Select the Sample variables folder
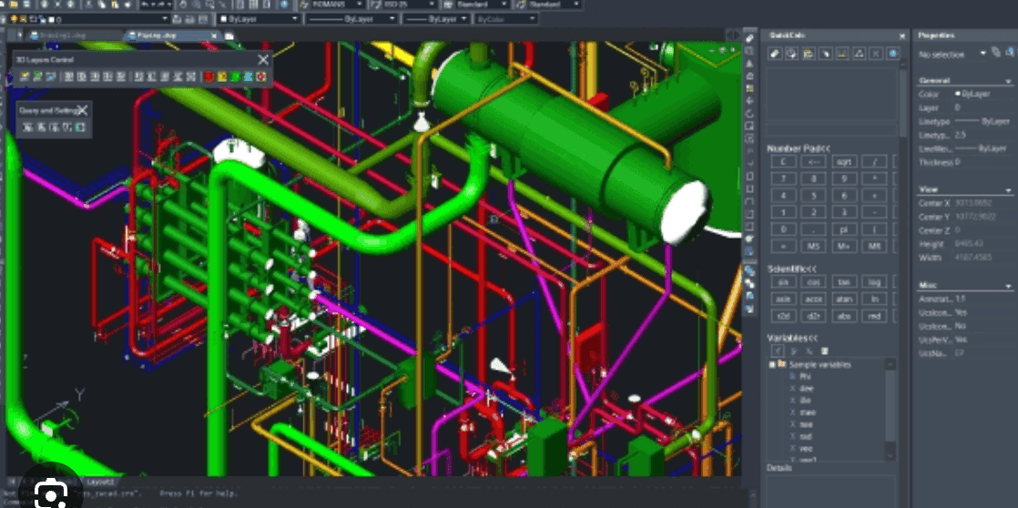 point(819,364)
